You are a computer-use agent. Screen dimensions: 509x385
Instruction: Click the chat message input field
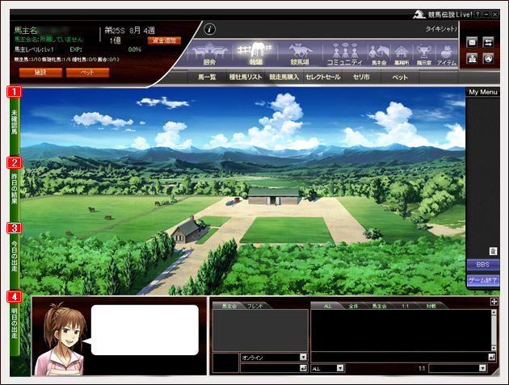click(399, 357)
